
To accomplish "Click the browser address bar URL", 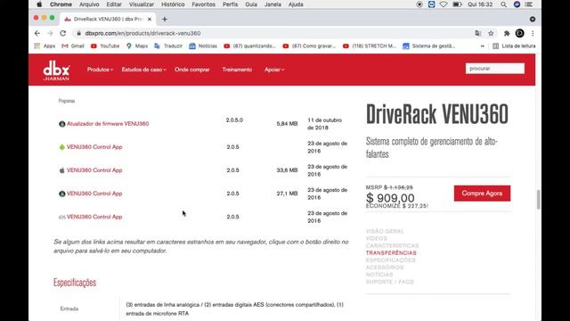I will [142, 33].
